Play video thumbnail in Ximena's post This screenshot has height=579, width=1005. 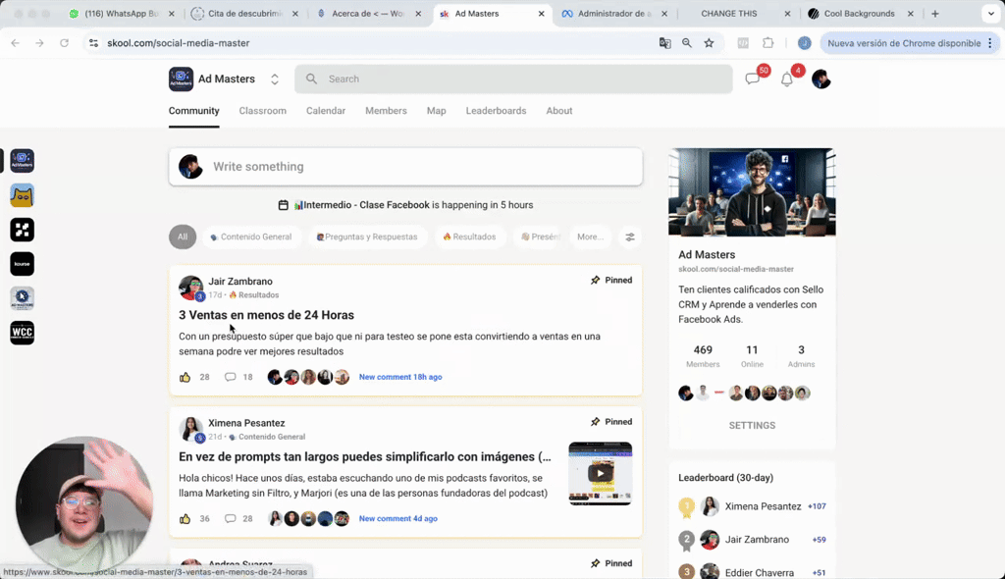[x=600, y=473]
